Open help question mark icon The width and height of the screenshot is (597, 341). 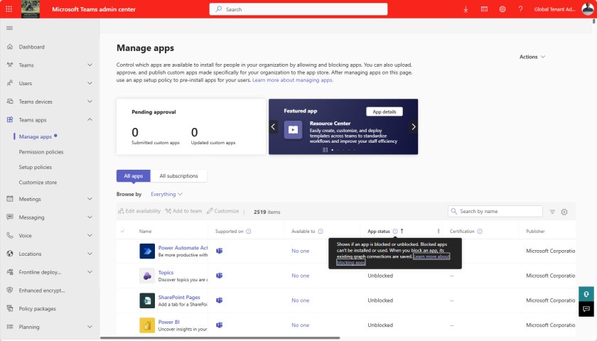[x=520, y=9]
